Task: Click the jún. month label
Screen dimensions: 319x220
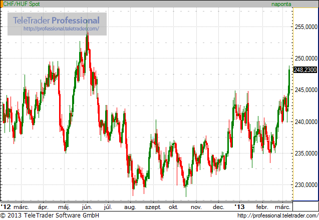Action: coord(87,207)
